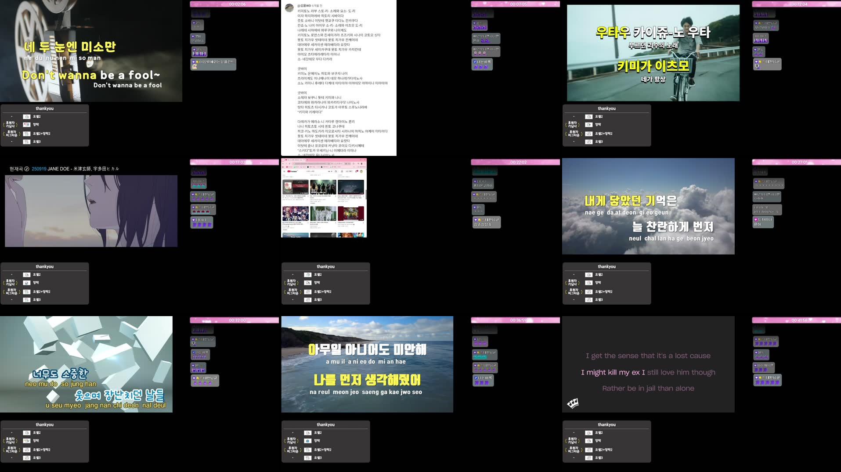
Task: Open the browser address bar dropdown
Action: (312, 163)
